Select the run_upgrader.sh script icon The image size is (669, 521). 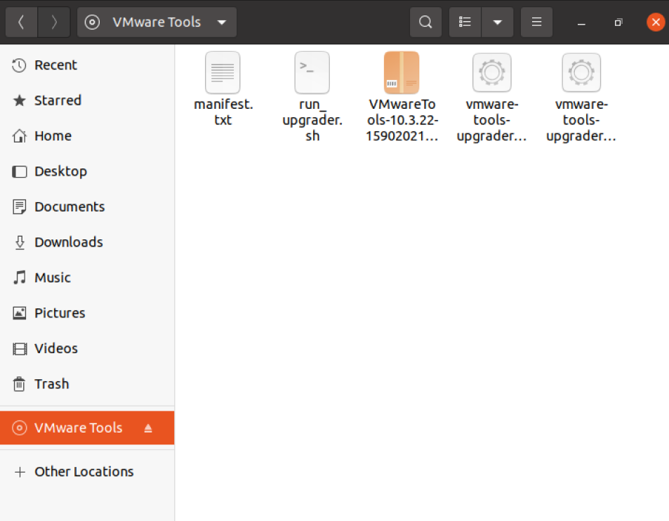click(x=312, y=73)
